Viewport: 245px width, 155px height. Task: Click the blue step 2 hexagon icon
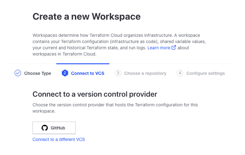(x=65, y=73)
